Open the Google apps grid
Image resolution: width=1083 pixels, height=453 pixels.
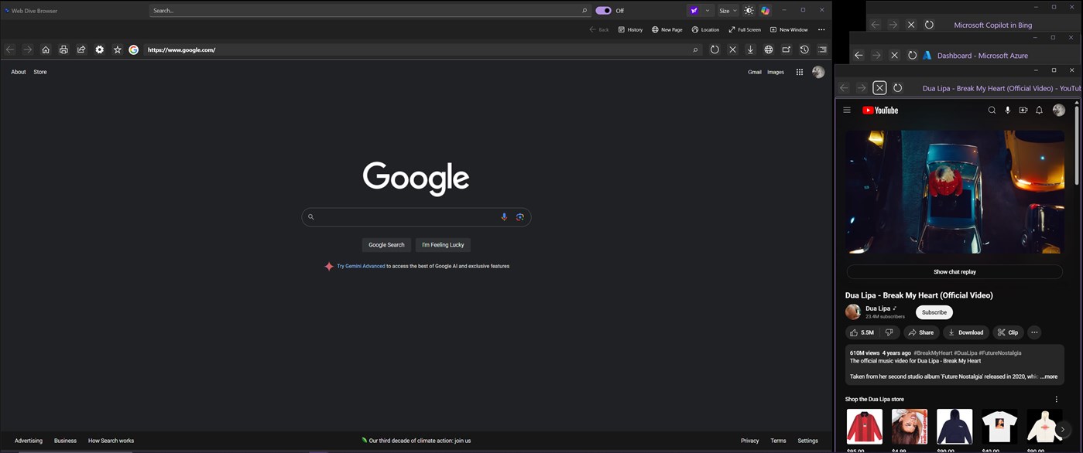(x=799, y=71)
